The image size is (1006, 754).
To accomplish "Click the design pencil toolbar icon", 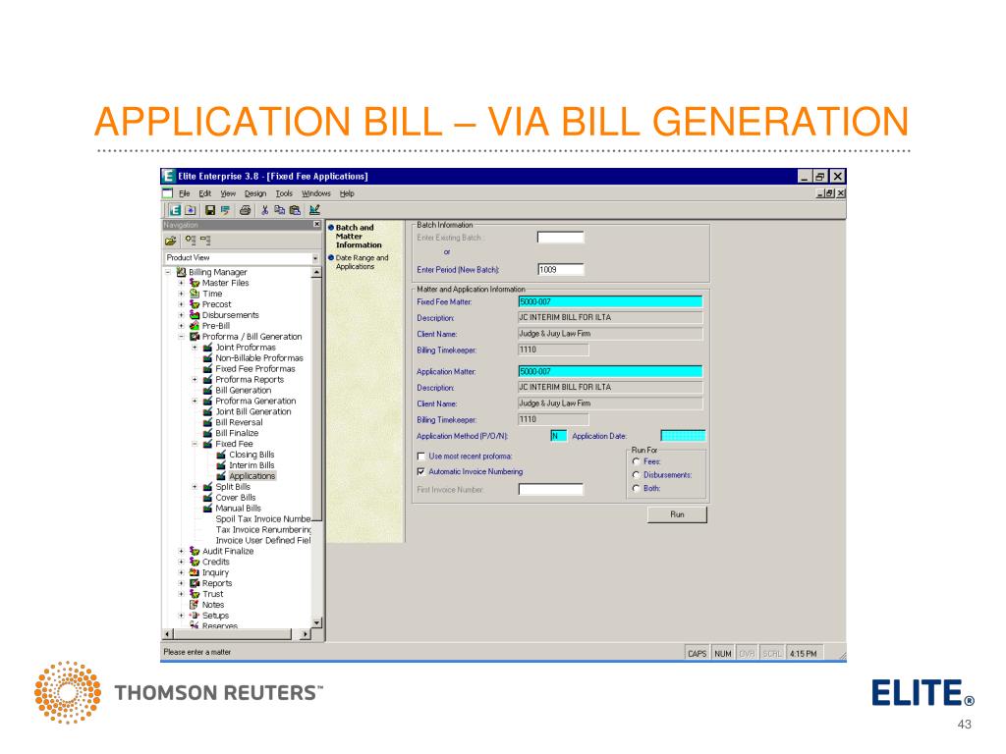I will pyautogui.click(x=314, y=210).
